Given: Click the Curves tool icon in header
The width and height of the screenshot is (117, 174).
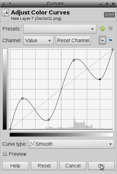Looking at the screenshot, I should click(x=5, y=13).
